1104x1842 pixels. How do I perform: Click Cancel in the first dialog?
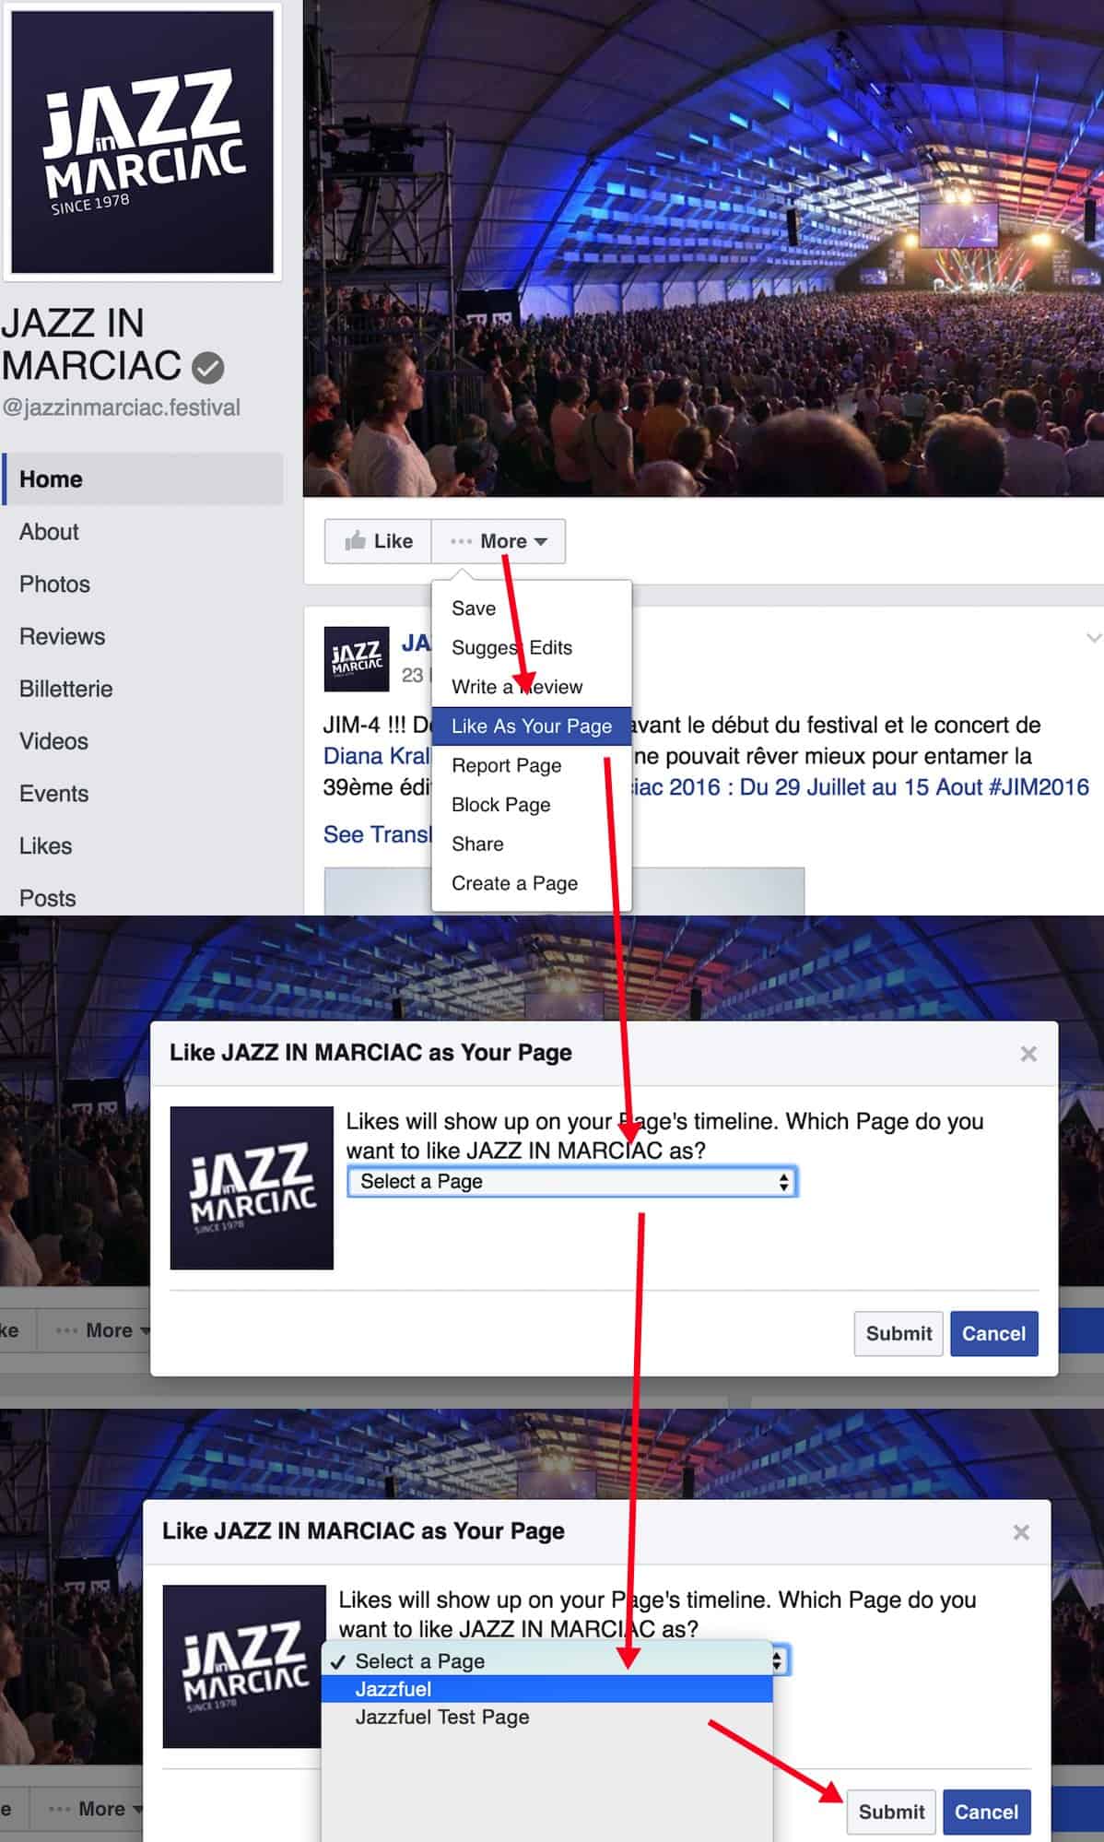pyautogui.click(x=993, y=1334)
